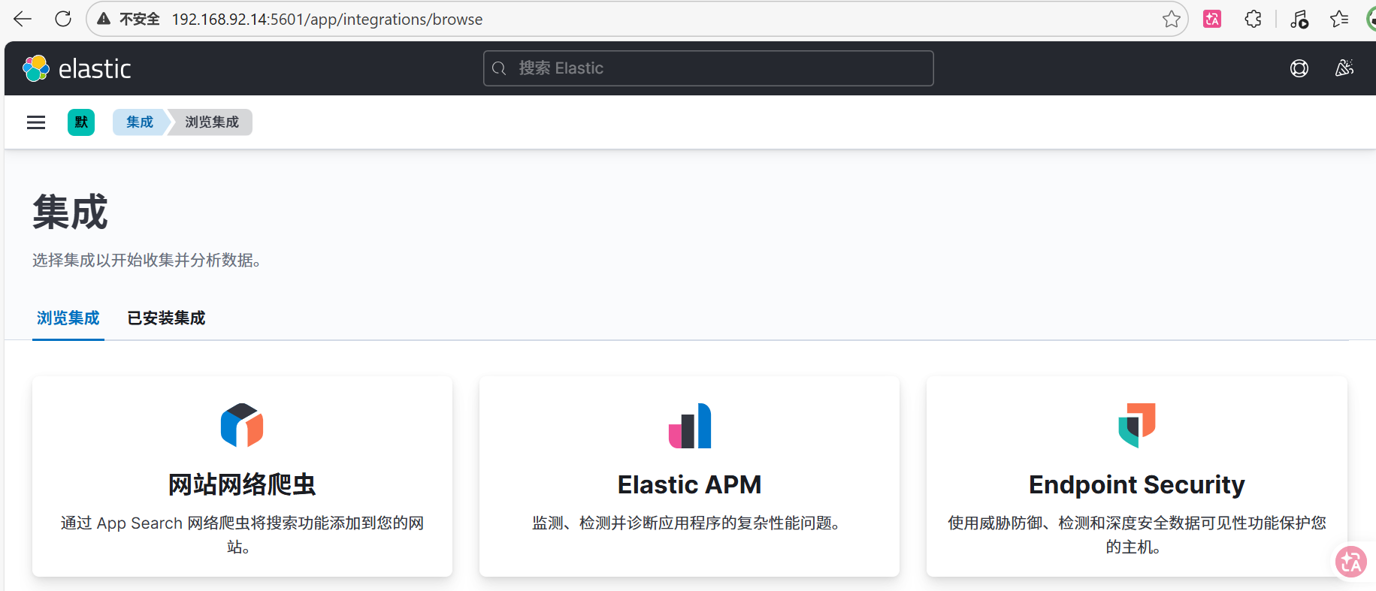The height and width of the screenshot is (591, 1376).
Task: Click the not-secure warning icon in the address bar
Action: click(x=104, y=19)
